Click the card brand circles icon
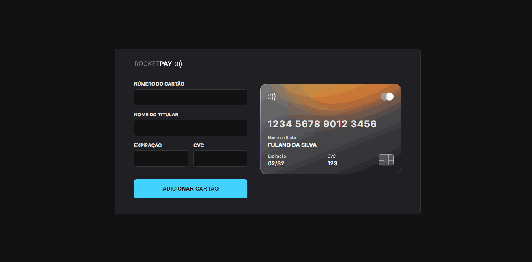532x262 pixels. [x=387, y=97]
